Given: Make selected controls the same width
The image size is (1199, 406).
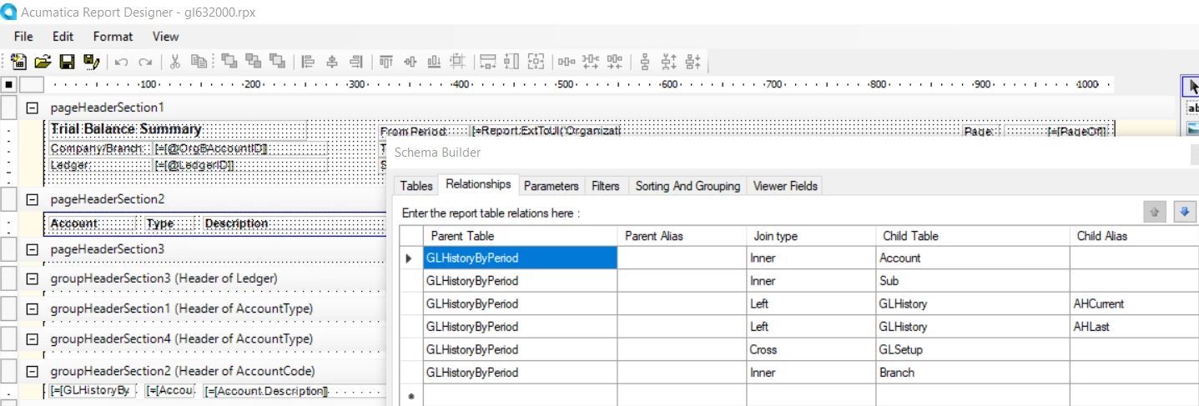Looking at the screenshot, I should pos(488,62).
